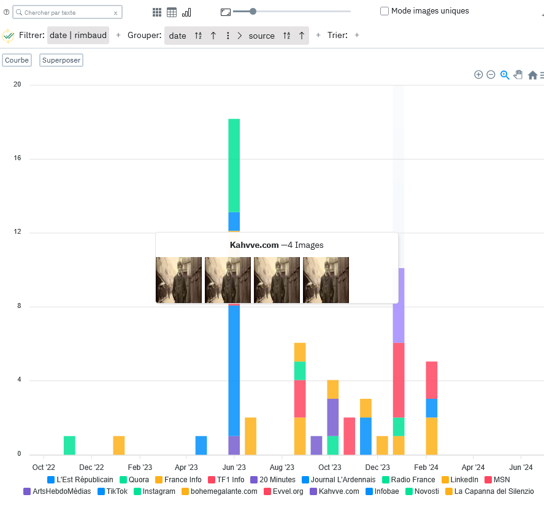Enable the hand panning tool

coord(518,75)
